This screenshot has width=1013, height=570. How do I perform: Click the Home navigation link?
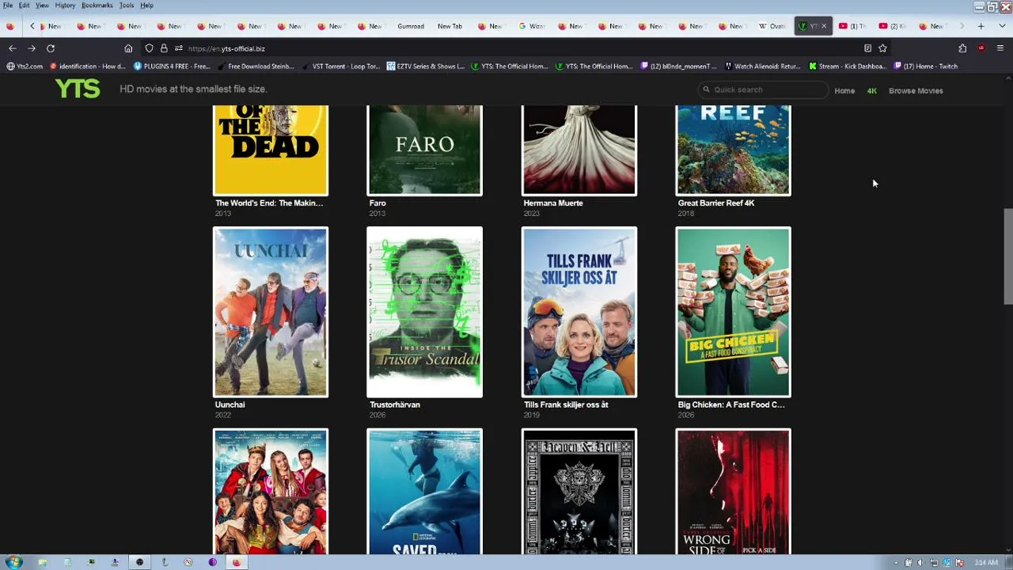pos(844,91)
